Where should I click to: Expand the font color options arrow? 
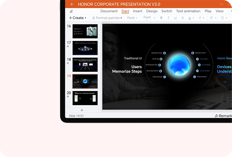point(193,18)
